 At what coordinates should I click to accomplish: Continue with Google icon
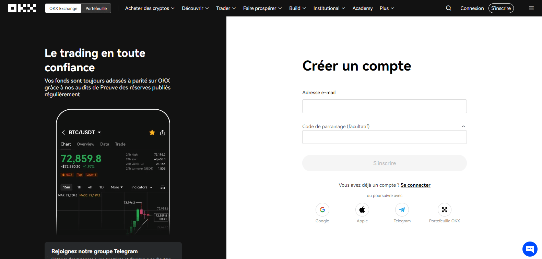pos(322,210)
